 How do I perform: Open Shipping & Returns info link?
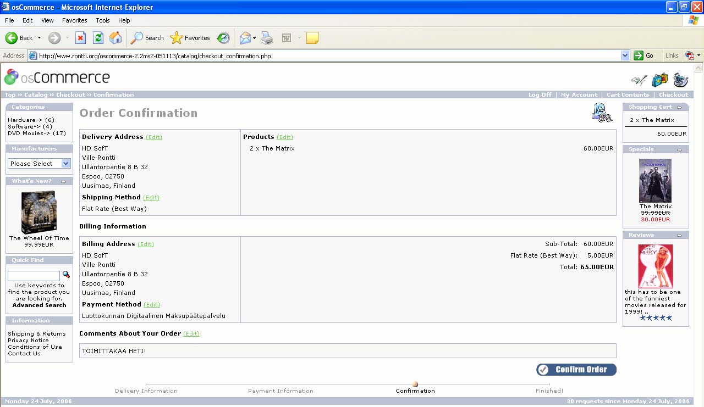[x=37, y=334]
